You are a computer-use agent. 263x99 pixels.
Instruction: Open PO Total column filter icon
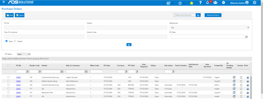click(x=137, y=71)
